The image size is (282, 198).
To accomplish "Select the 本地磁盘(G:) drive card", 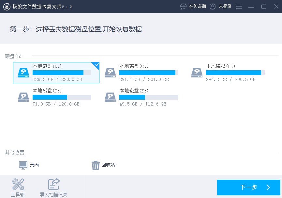I will point(143,73).
